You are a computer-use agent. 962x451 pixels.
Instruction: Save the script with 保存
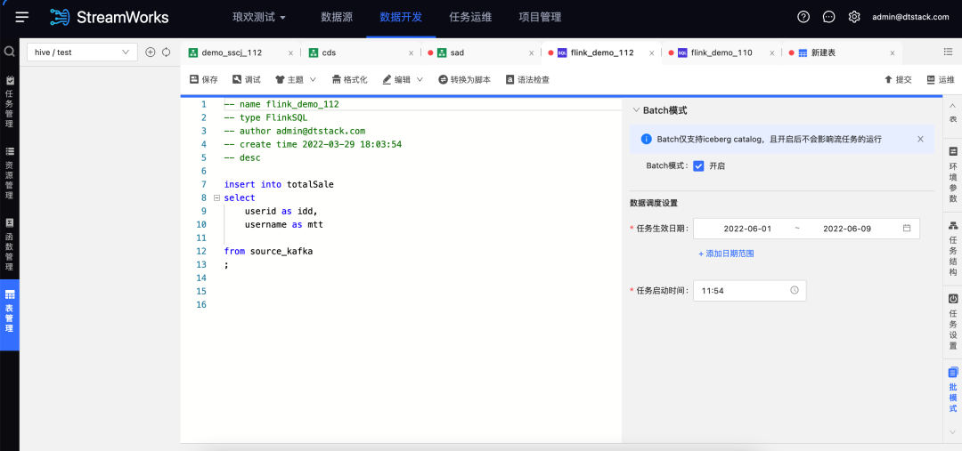[203, 80]
